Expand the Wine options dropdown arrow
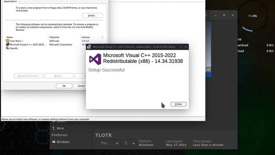 coord(134,143)
